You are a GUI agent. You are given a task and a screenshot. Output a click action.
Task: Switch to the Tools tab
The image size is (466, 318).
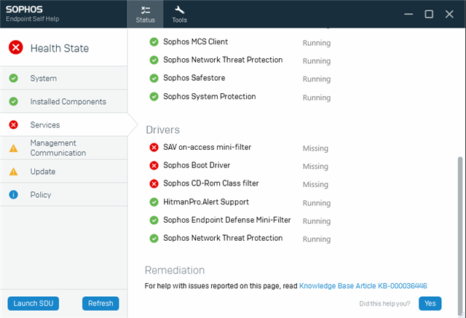coord(180,14)
